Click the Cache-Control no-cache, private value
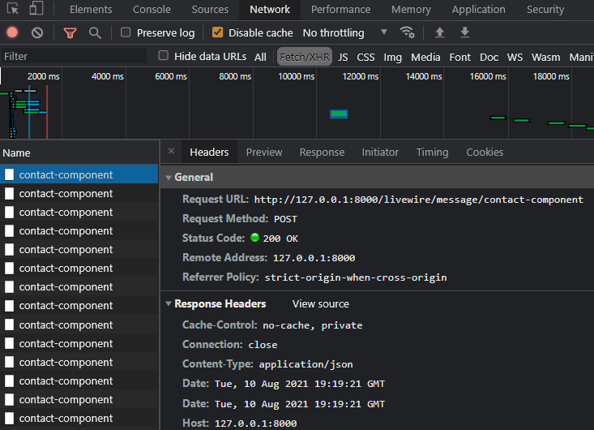This screenshot has height=430, width=594. (x=313, y=325)
